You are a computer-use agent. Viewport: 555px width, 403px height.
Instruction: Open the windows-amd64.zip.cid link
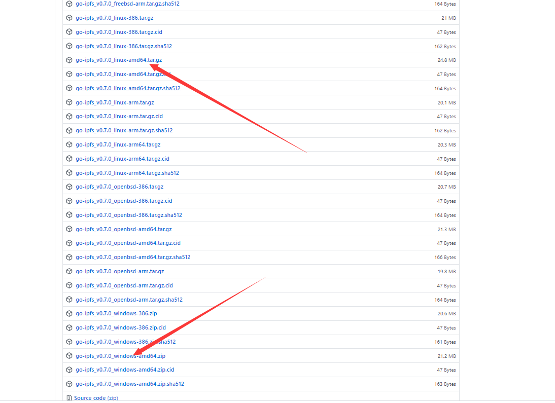tap(125, 370)
